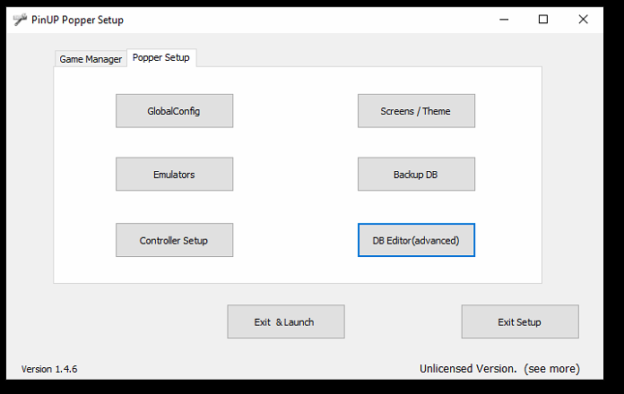
Task: Select the Popper Setup tab
Action: pyautogui.click(x=161, y=57)
